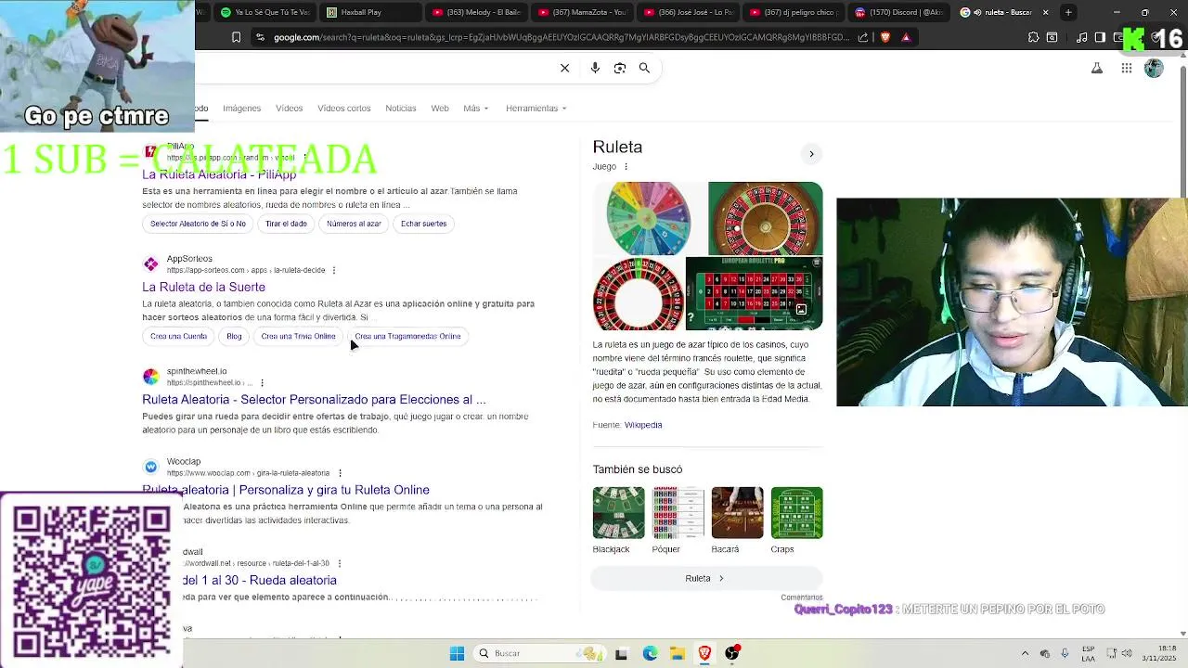Open the Google apps grid
This screenshot has width=1188, height=668.
pos(1126,68)
